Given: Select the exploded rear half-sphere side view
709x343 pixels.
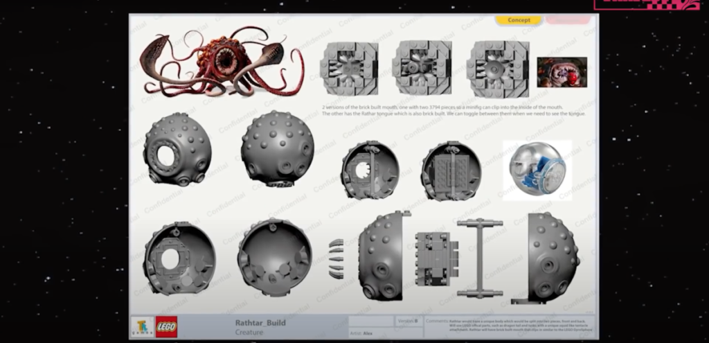Looking at the screenshot, I should [546, 258].
